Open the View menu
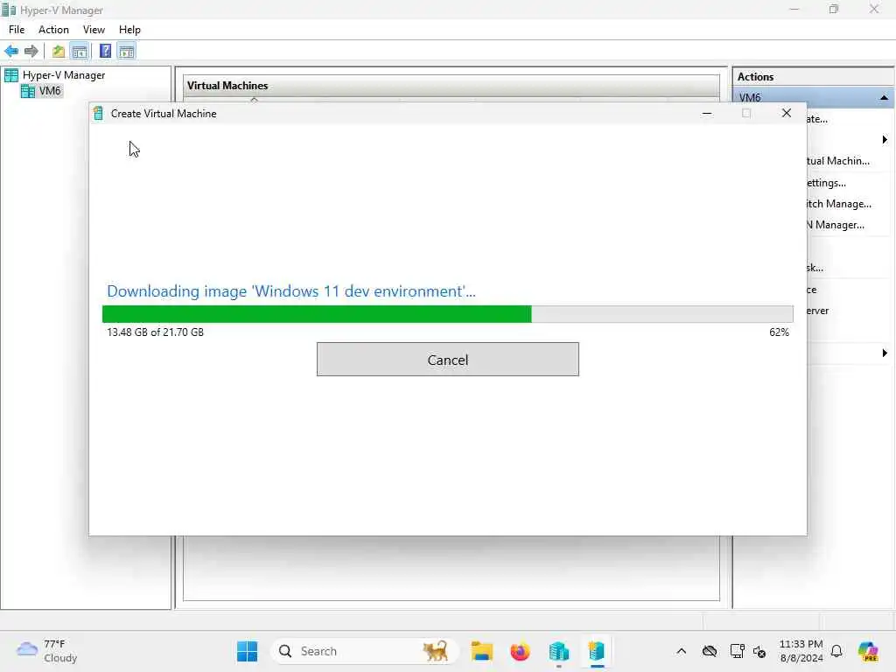This screenshot has width=896, height=672. pyautogui.click(x=94, y=30)
